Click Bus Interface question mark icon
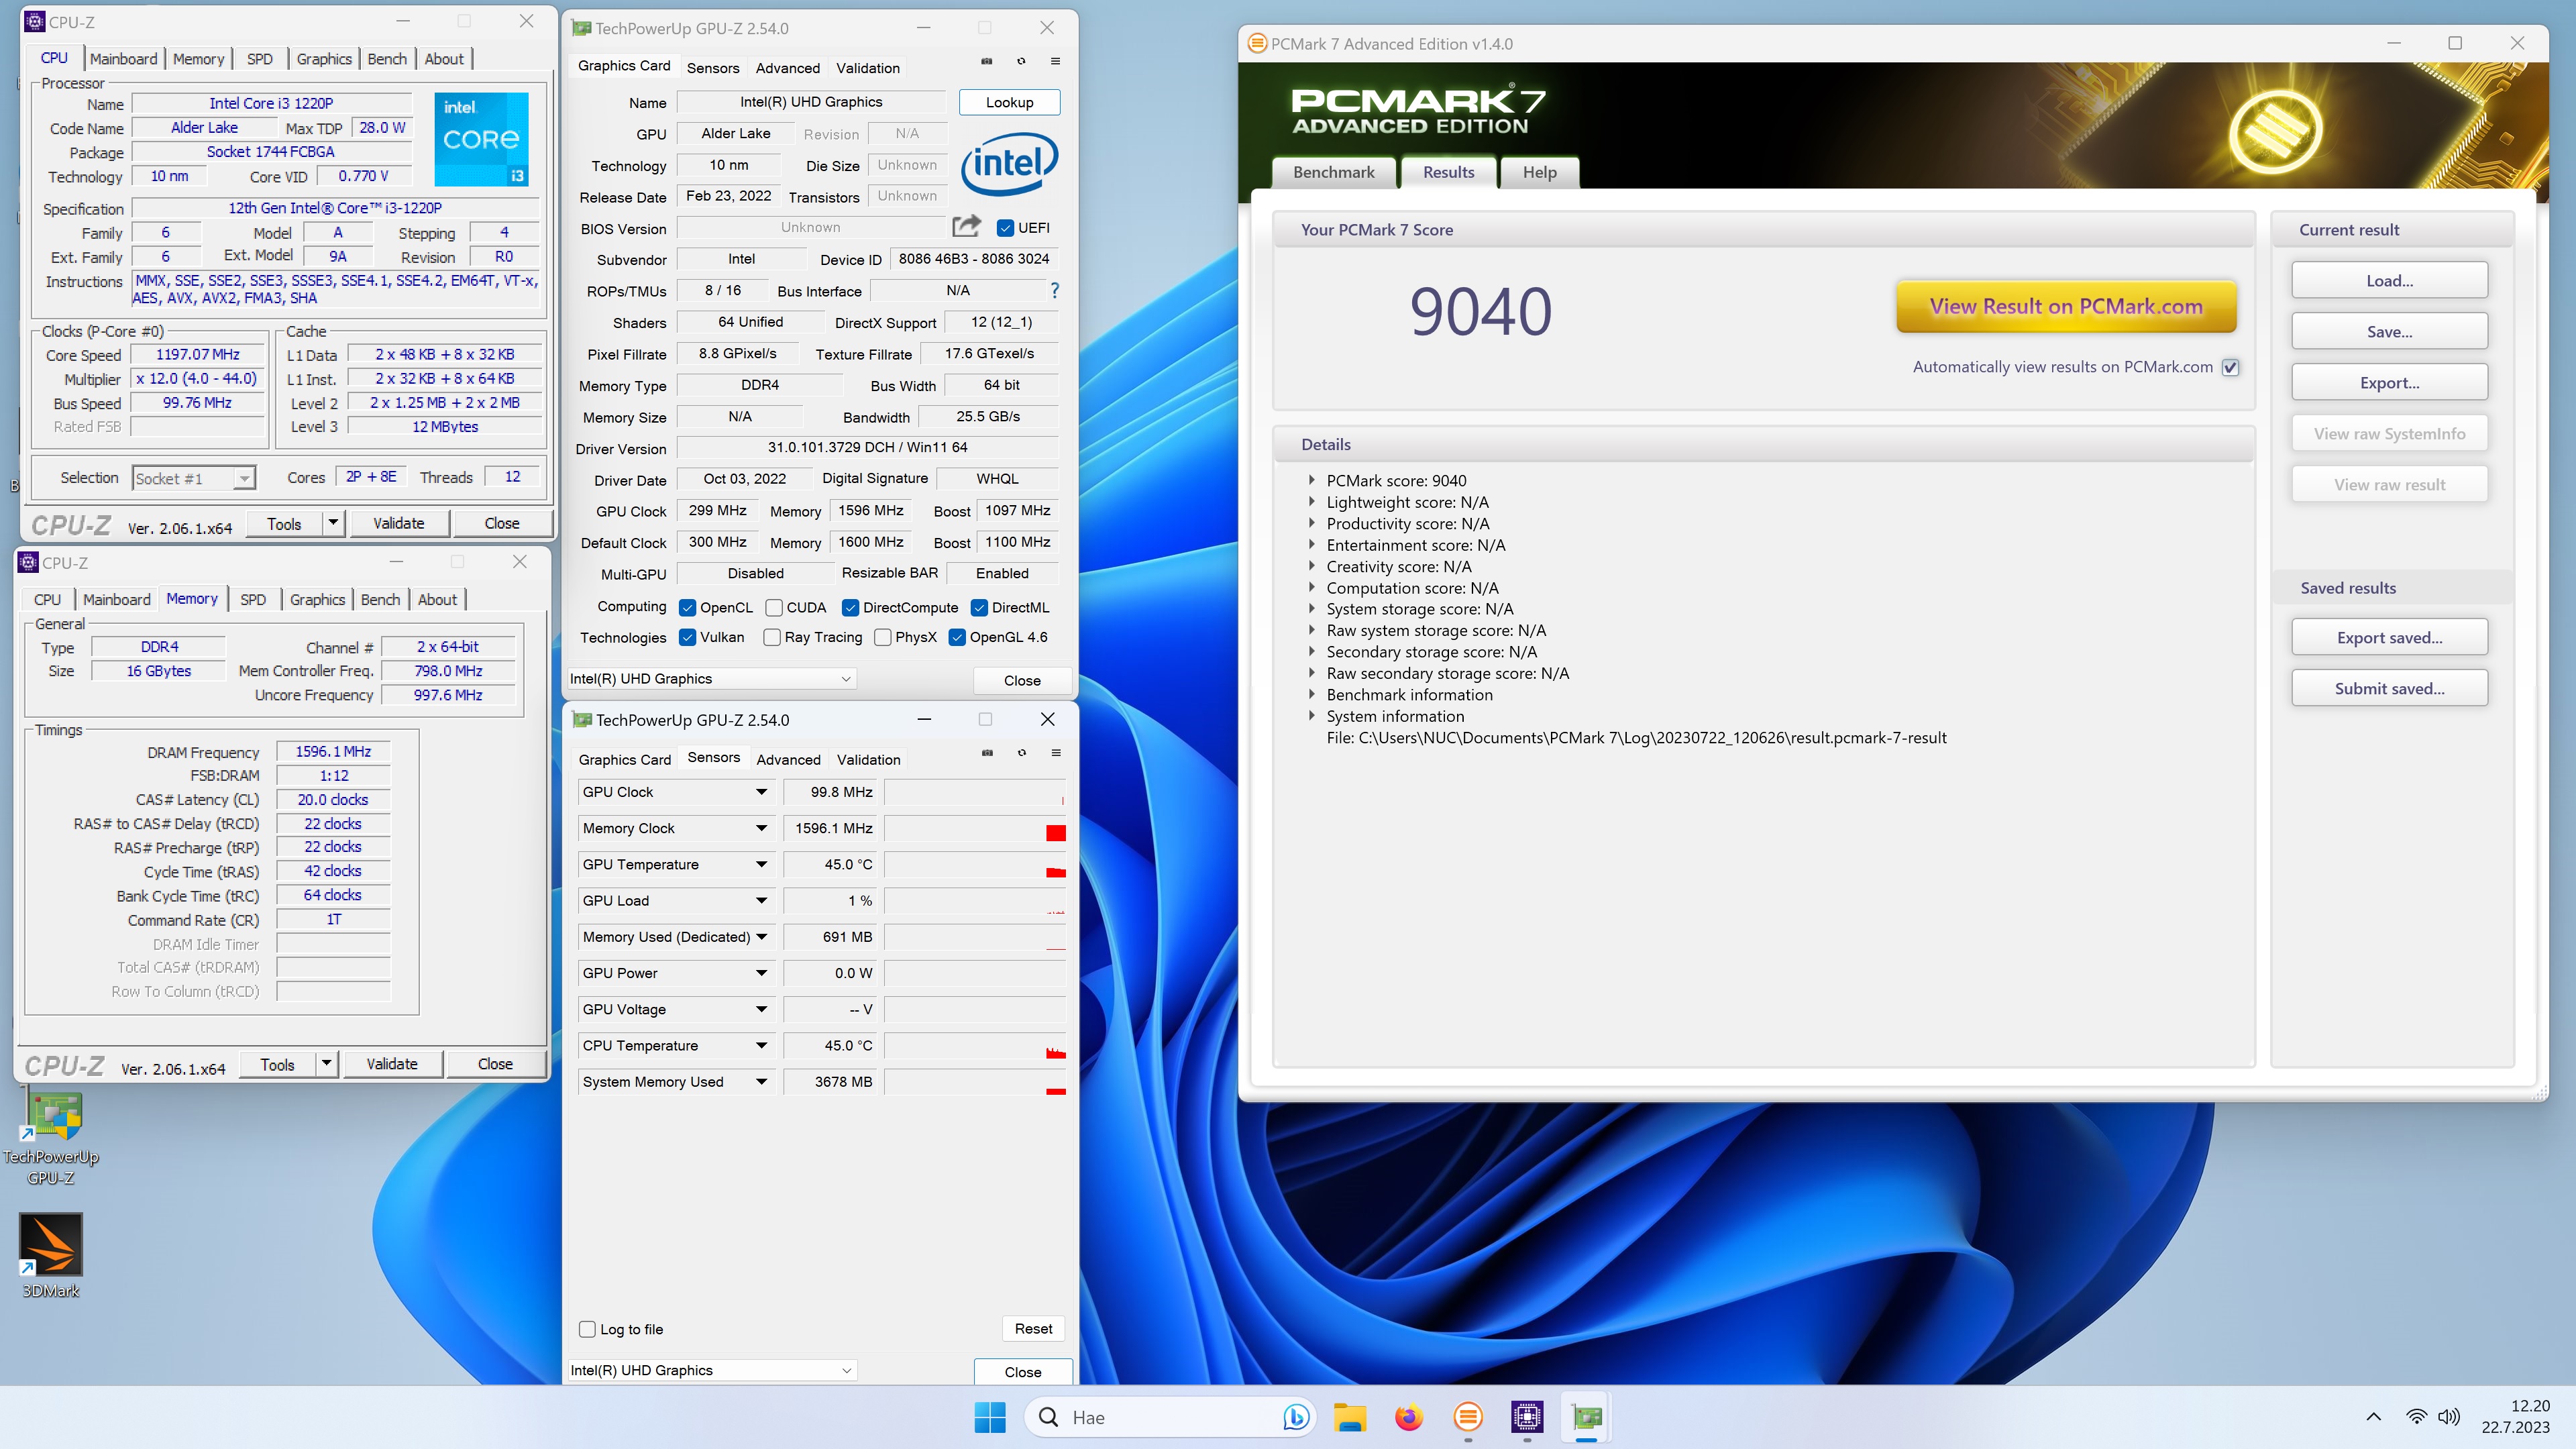The width and height of the screenshot is (2576, 1449). click(x=1054, y=290)
